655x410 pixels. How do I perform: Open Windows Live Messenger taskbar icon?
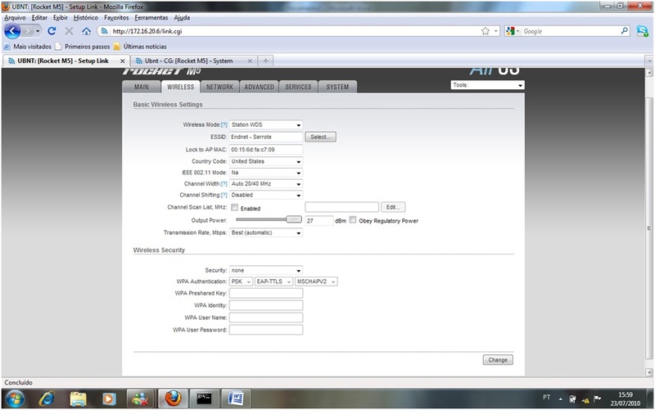click(x=140, y=399)
